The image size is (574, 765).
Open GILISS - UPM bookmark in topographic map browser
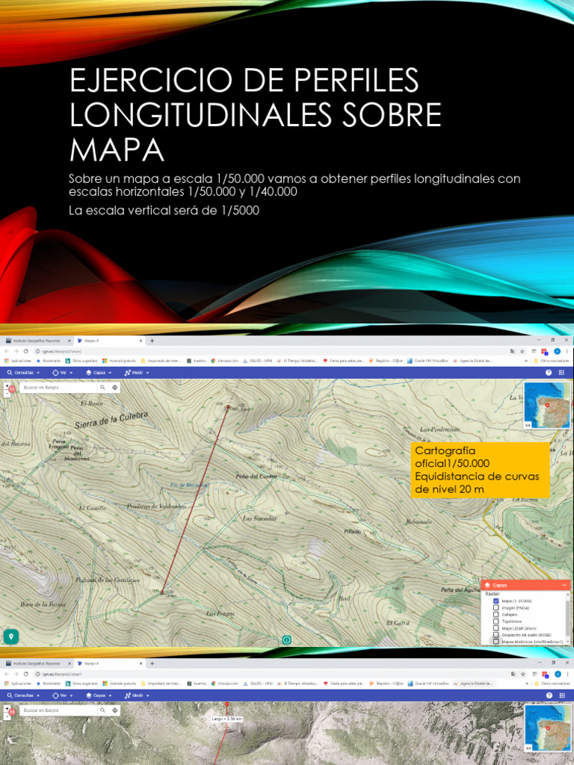click(257, 361)
